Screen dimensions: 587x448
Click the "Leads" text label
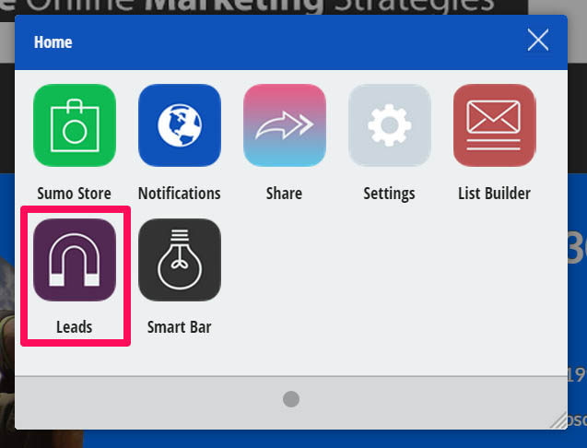point(74,327)
